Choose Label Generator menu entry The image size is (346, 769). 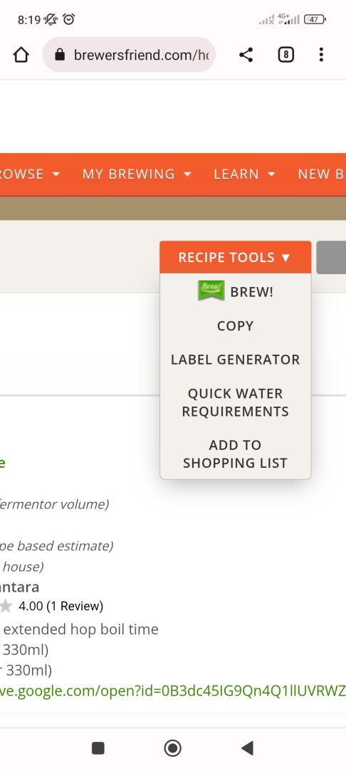coord(235,360)
